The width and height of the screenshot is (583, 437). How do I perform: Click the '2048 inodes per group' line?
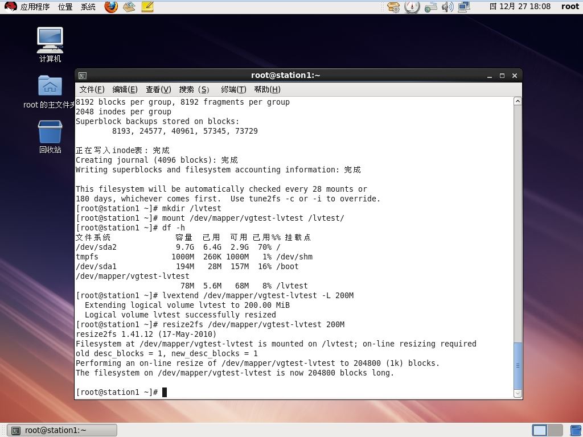coord(124,112)
